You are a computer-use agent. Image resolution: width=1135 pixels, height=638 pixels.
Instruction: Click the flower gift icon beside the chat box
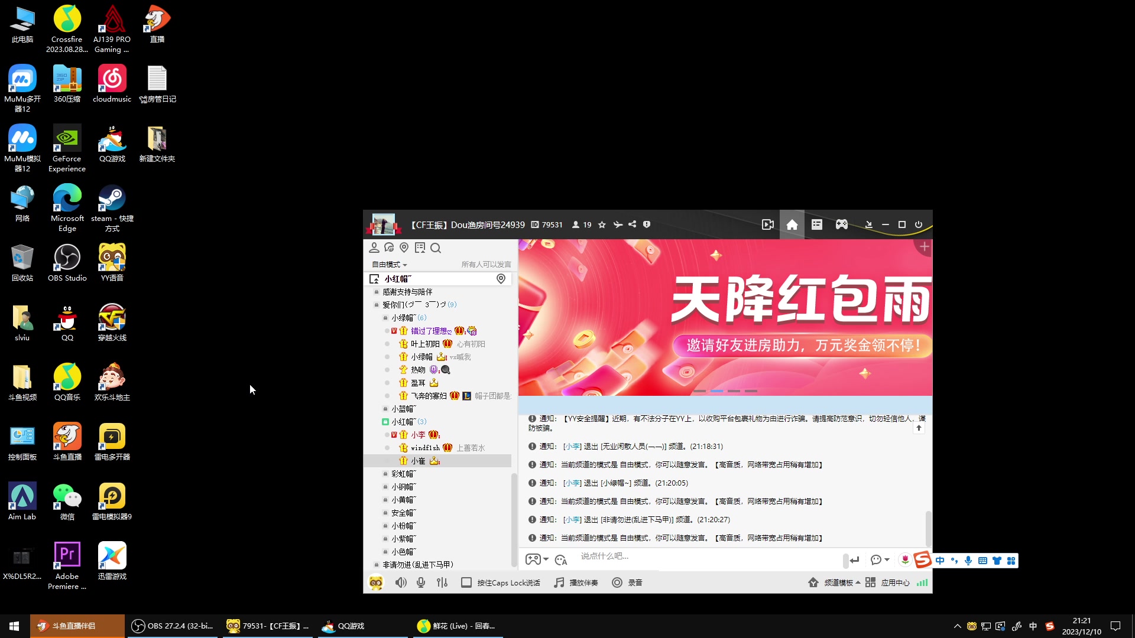pos(905,560)
